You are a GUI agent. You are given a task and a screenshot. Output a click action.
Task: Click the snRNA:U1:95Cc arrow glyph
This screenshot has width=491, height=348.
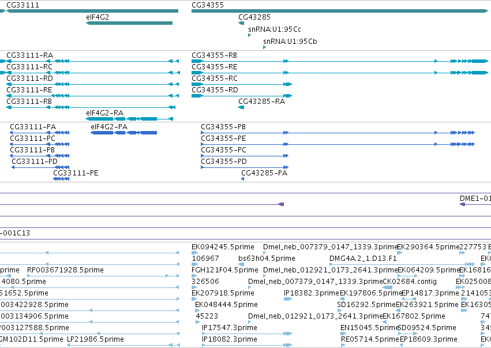(x=250, y=35)
